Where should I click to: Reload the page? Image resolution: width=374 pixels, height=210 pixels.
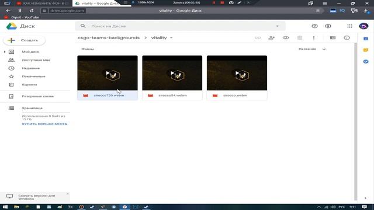point(32,10)
